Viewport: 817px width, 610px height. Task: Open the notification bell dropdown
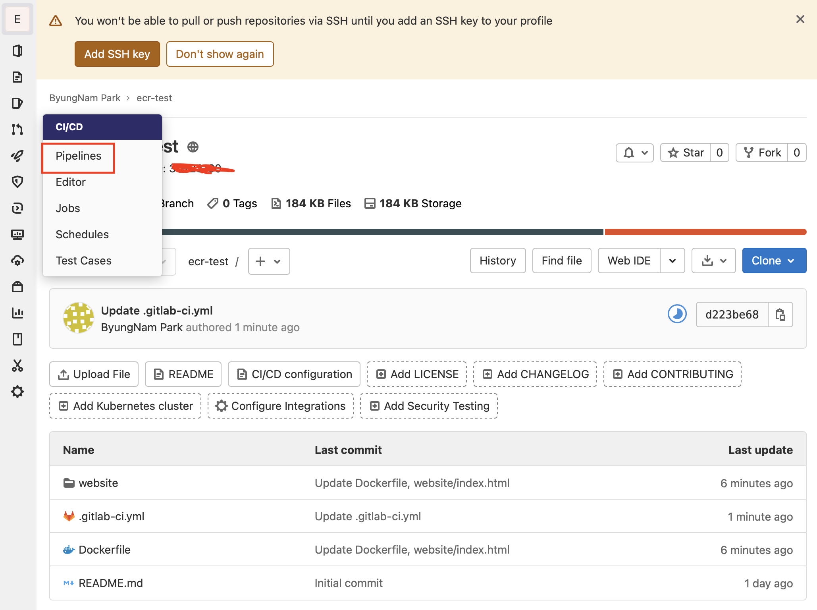click(x=634, y=152)
